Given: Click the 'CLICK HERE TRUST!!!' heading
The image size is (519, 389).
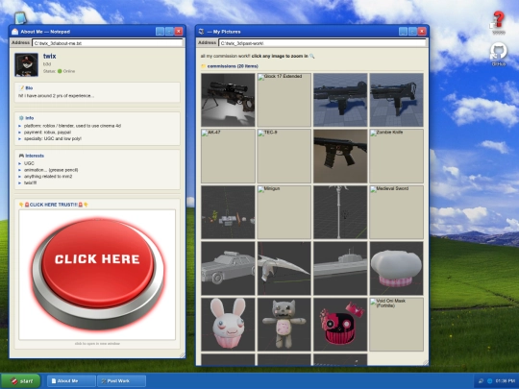Looking at the screenshot, I should pyautogui.click(x=53, y=205).
